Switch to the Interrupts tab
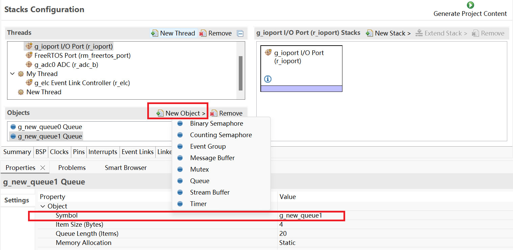Viewport: 513px width, 250px height. [103, 152]
